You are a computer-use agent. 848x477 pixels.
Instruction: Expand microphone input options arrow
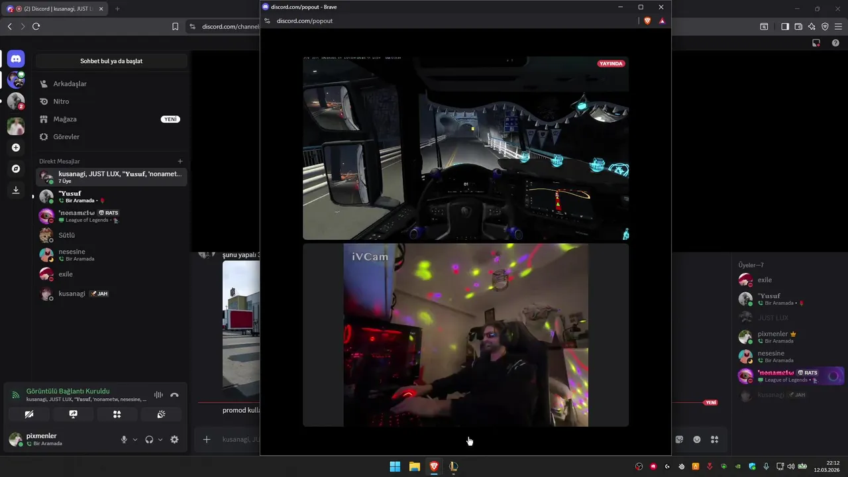135,439
